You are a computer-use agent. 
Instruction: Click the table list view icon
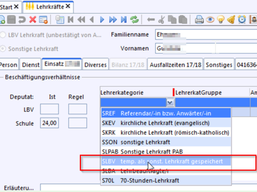click(x=60, y=20)
